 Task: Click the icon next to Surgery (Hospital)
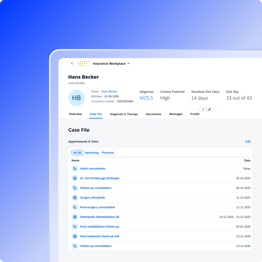(x=75, y=198)
